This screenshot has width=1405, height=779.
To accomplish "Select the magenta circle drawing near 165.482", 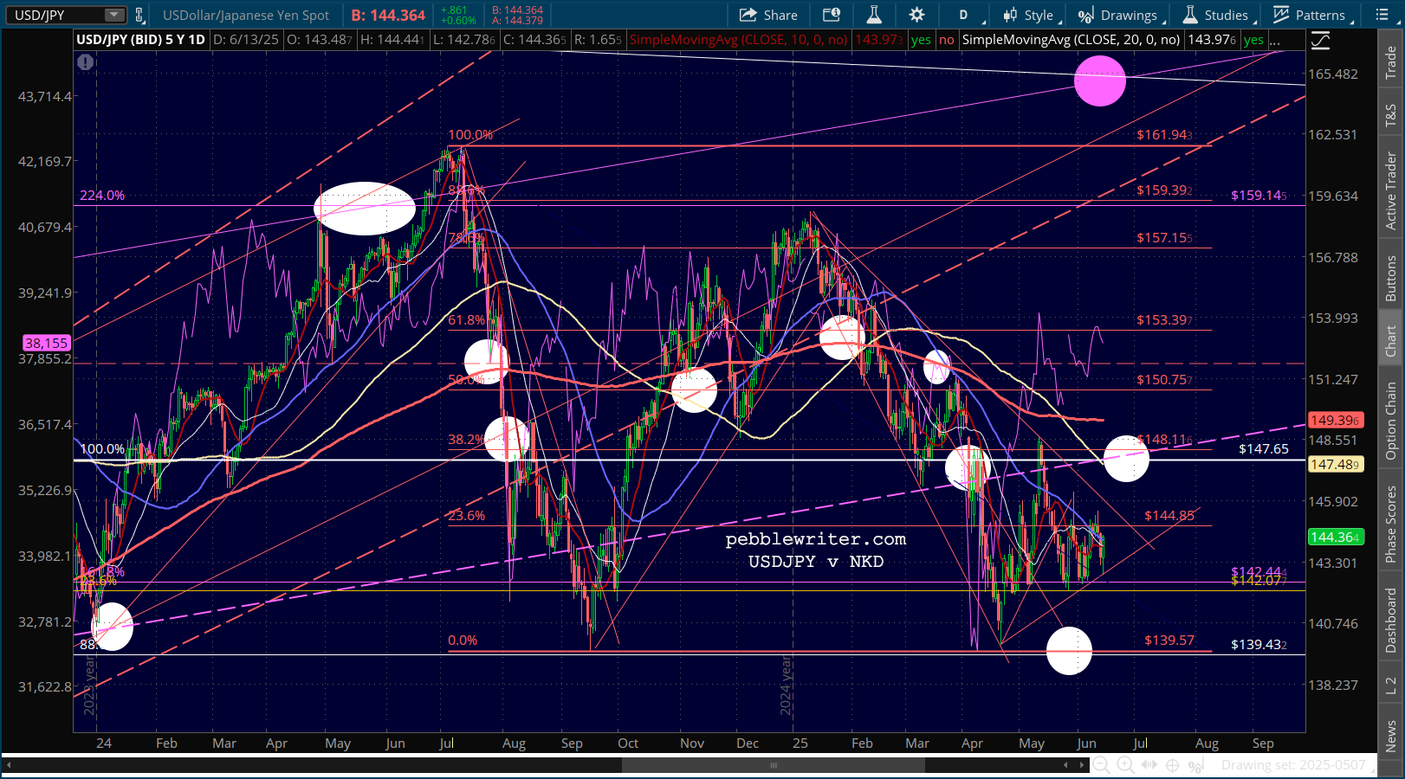I will click(1100, 80).
